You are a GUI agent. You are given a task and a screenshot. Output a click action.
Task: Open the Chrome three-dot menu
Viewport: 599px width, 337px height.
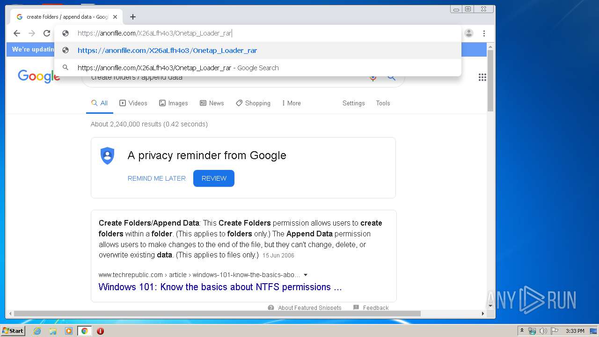(x=484, y=33)
